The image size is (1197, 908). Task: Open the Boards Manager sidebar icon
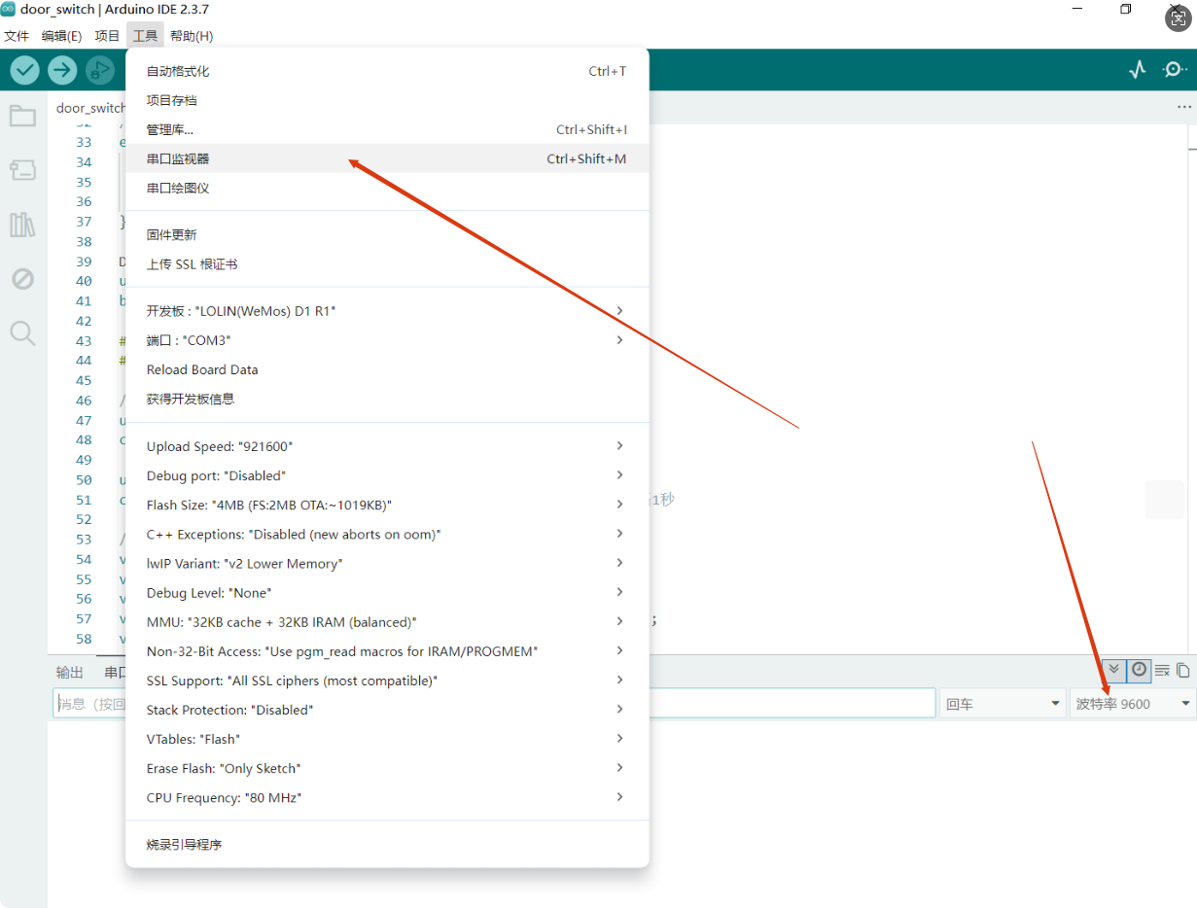[x=22, y=171]
